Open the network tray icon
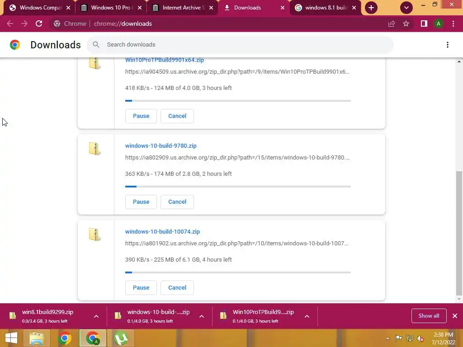 point(410,338)
